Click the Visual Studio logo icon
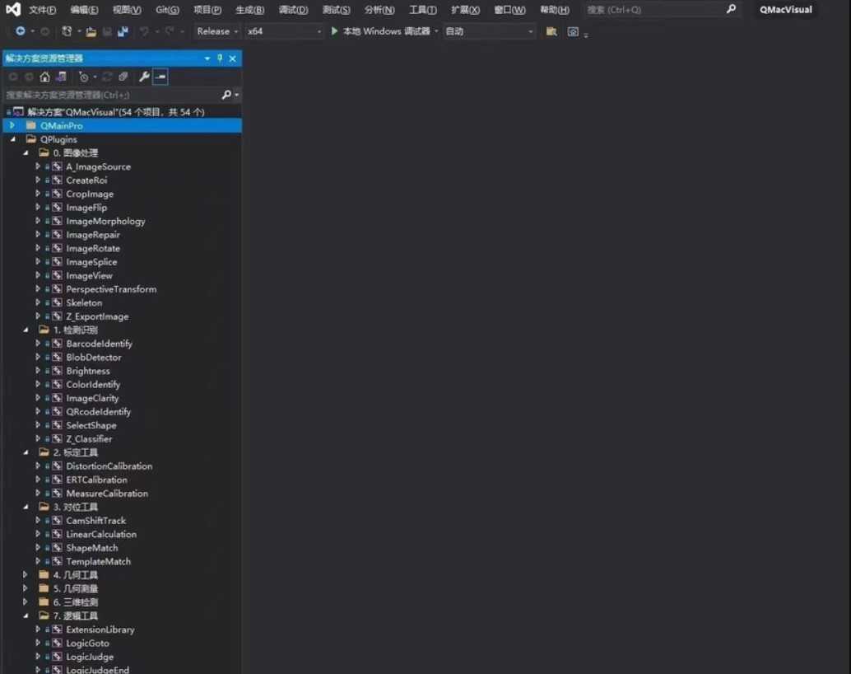Image resolution: width=851 pixels, height=674 pixels. pos(13,9)
